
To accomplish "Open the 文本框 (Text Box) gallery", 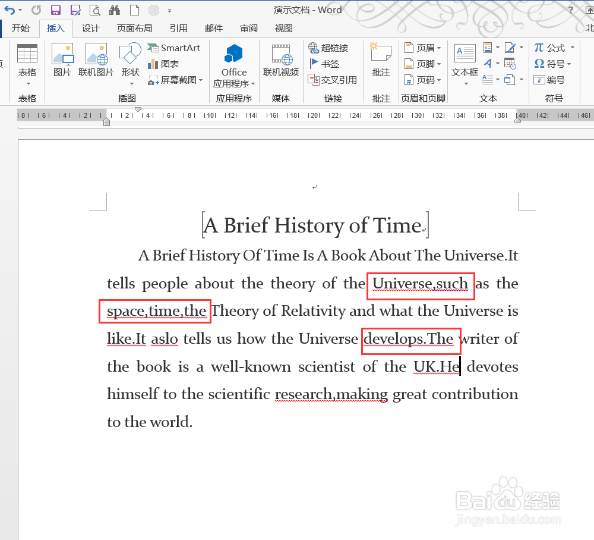I will 465,64.
